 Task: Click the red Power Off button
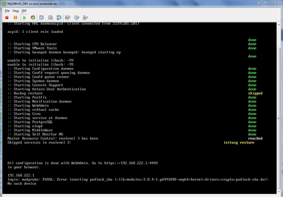[x=7, y=17]
